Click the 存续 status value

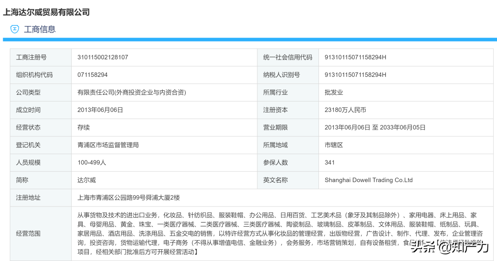[x=84, y=127]
